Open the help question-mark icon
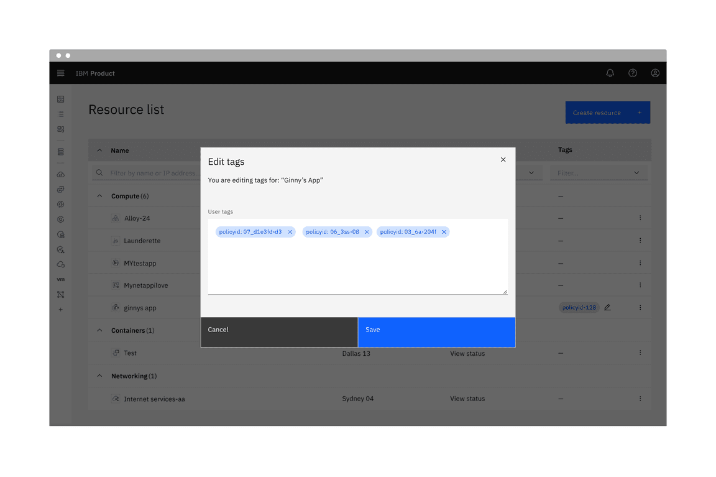This screenshot has width=716, height=477. click(x=632, y=73)
